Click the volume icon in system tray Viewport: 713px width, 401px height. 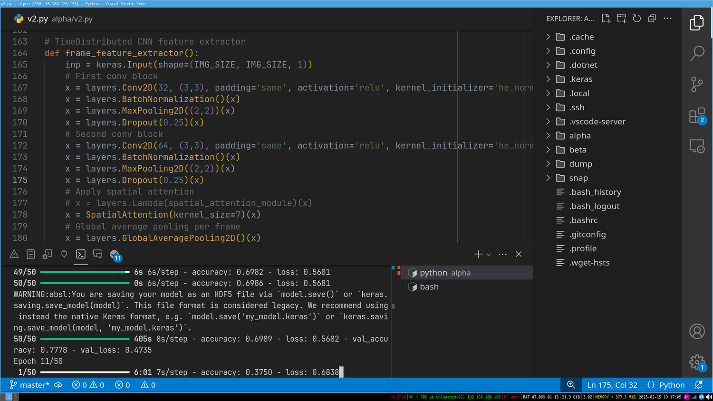click(x=709, y=397)
